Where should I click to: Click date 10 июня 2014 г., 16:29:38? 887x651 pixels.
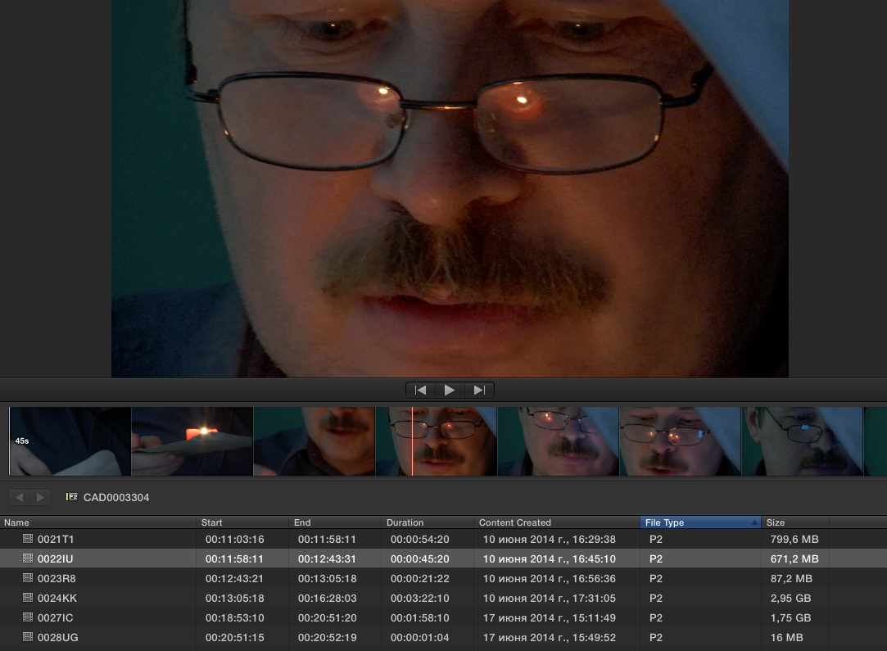pos(550,539)
